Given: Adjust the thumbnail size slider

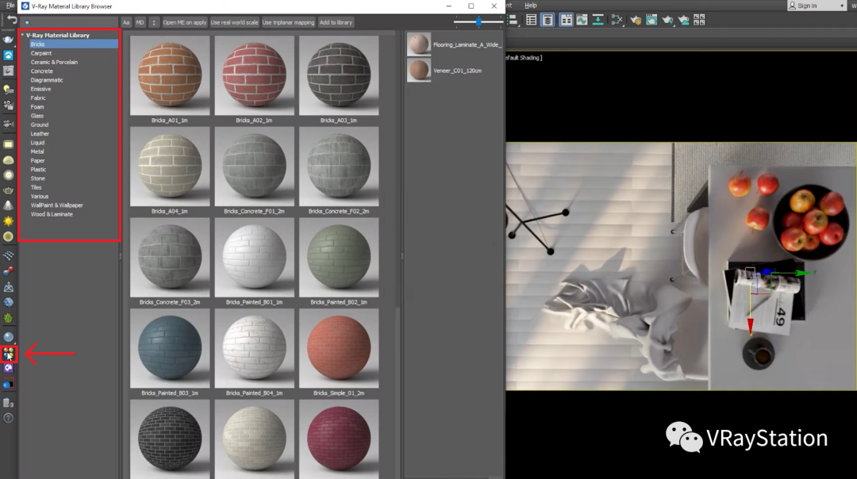Looking at the screenshot, I should [478, 22].
